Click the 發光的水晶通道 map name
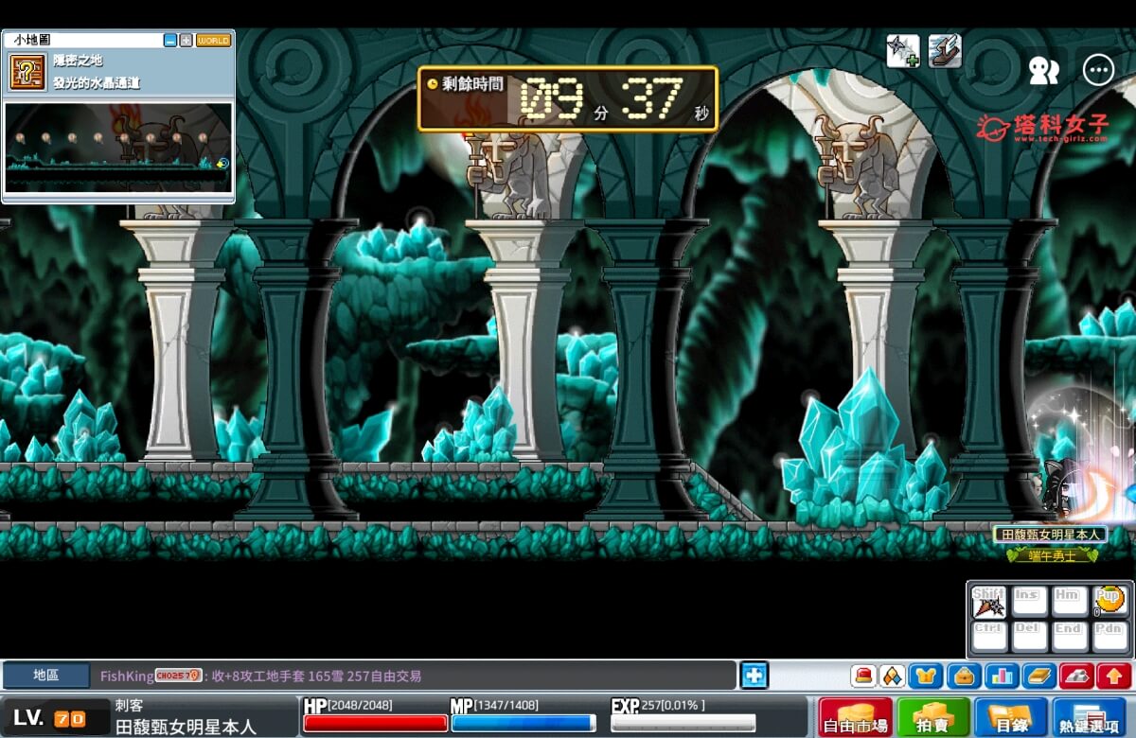 pos(97,83)
